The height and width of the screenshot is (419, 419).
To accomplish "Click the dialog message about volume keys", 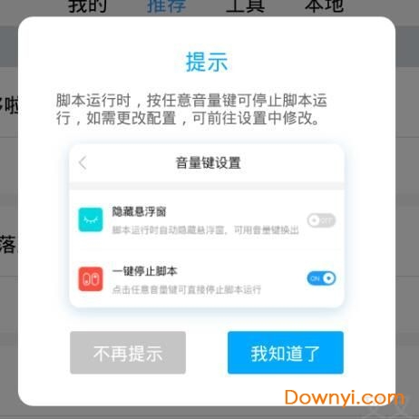I will click(x=191, y=109).
